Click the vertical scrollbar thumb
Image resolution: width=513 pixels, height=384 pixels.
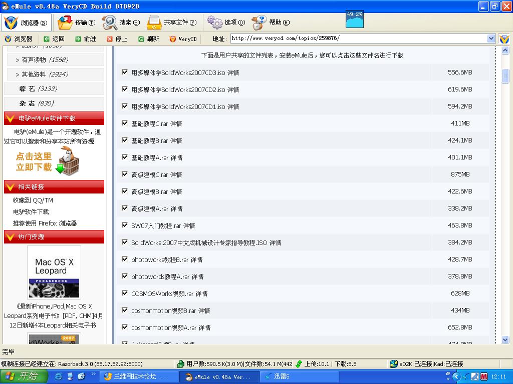505,76
